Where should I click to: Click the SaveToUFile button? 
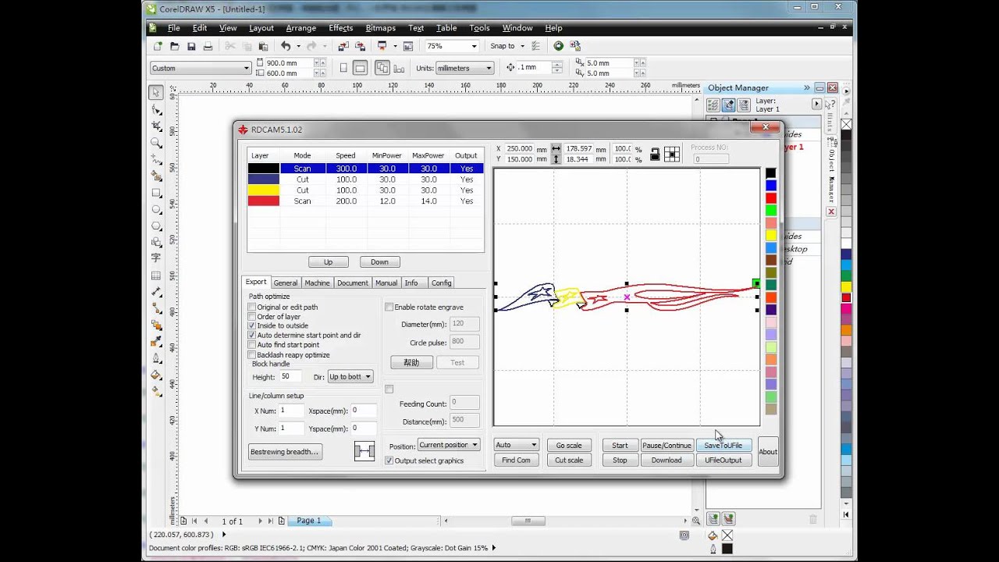[723, 445]
